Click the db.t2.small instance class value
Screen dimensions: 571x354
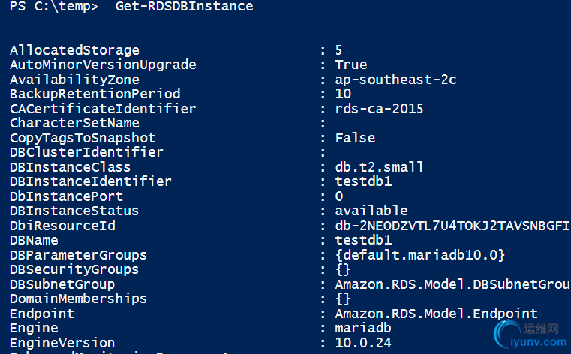tap(379, 167)
